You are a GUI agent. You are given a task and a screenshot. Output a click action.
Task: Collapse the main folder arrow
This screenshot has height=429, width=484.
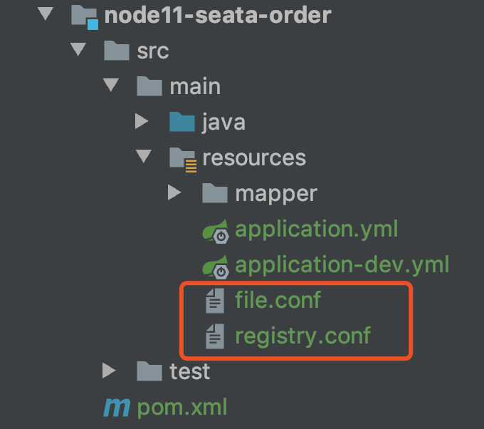pyautogui.click(x=111, y=85)
